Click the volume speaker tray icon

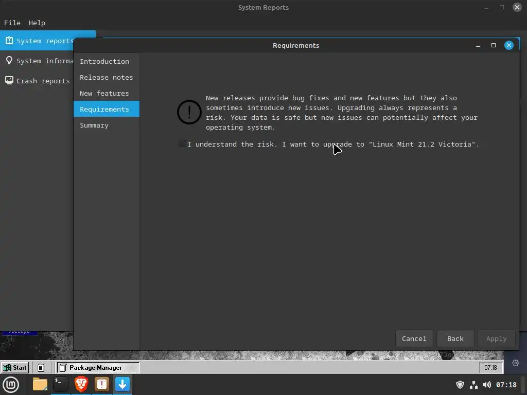487,385
